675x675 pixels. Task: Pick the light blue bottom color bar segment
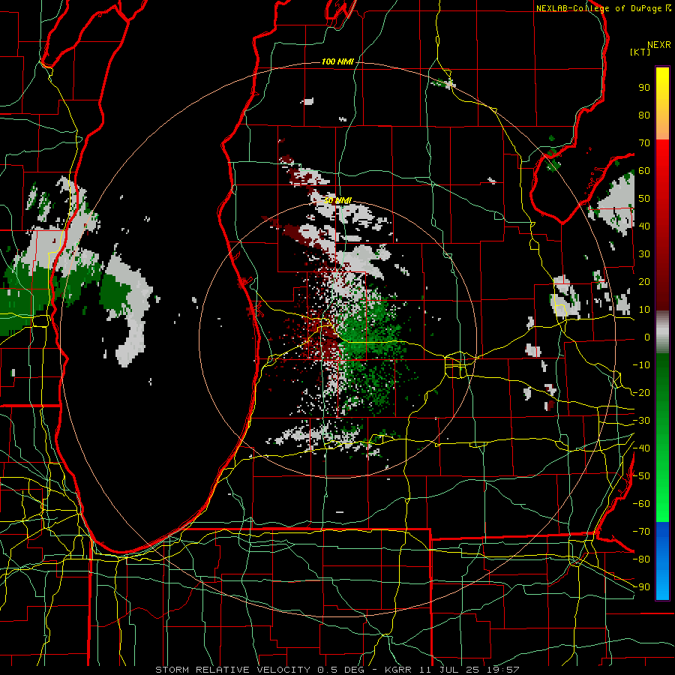(662, 583)
